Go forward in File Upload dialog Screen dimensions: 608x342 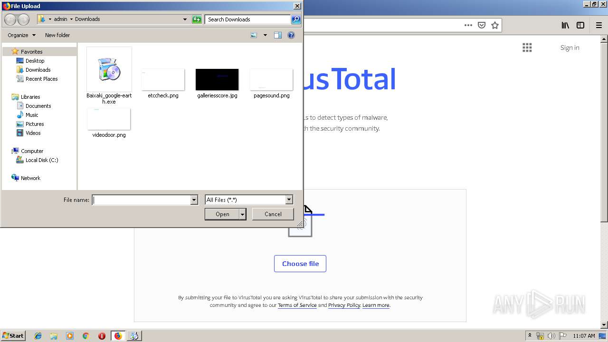coord(23,19)
